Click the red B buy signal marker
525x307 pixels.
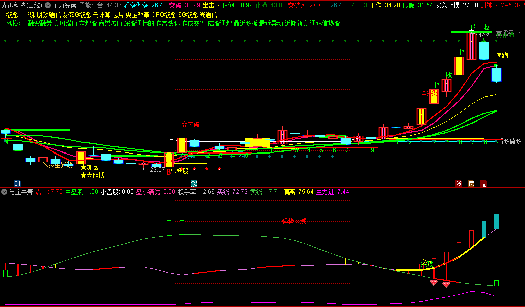(x=169, y=172)
